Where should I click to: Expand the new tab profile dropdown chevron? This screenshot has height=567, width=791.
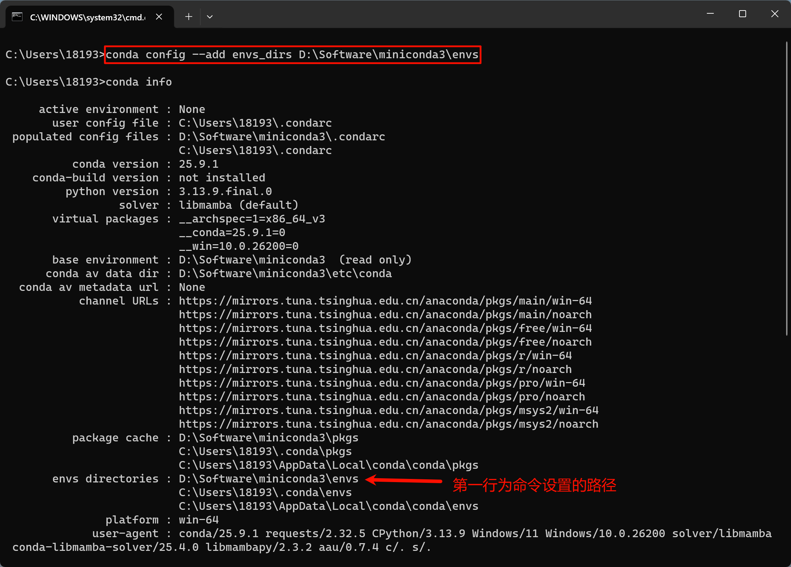(x=210, y=17)
